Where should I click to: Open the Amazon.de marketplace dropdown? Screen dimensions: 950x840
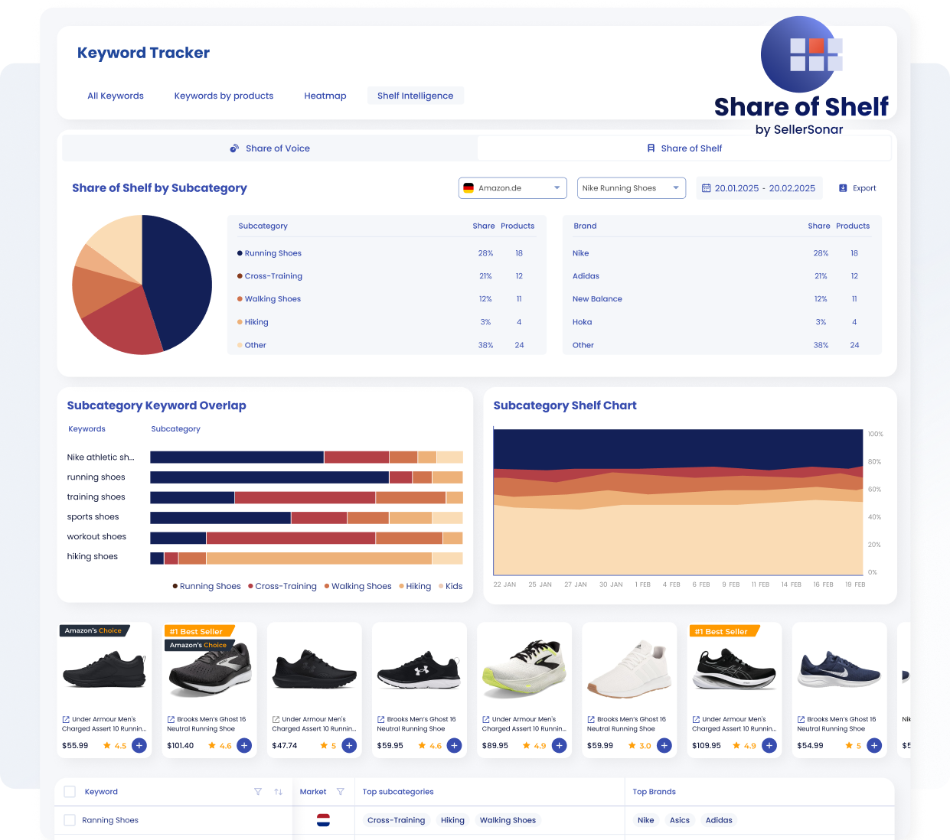(513, 188)
